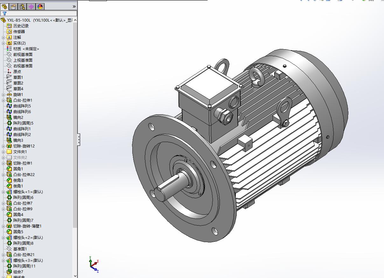This screenshot has width=384, height=278.
Task: Click the feature tree scrollbar down arrow
Action: (x=75, y=275)
